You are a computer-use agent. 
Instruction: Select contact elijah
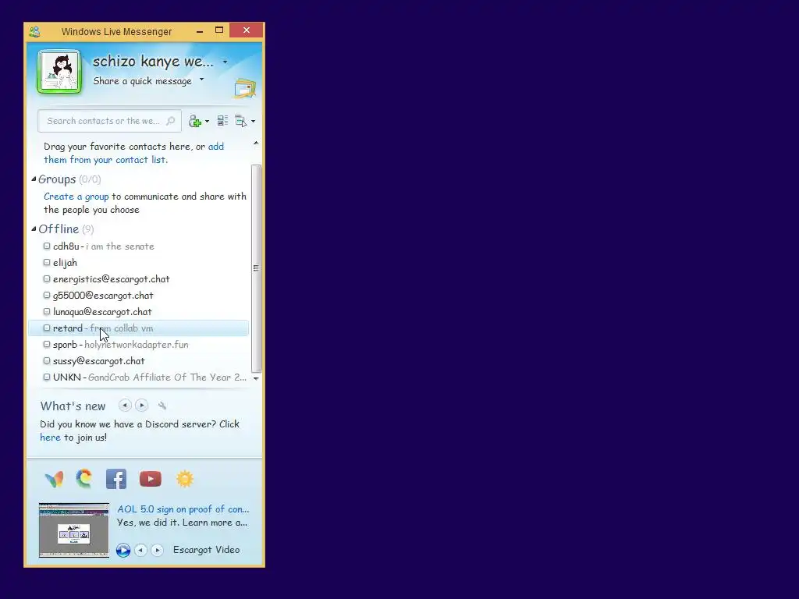pyautogui.click(x=139, y=263)
